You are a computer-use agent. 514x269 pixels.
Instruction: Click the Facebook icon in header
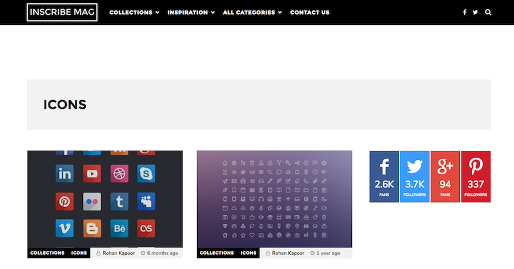[464, 12]
